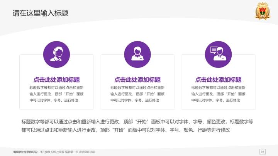Click the long paragraph below the three cards
This screenshot has width=278, height=156.
coord(137,126)
